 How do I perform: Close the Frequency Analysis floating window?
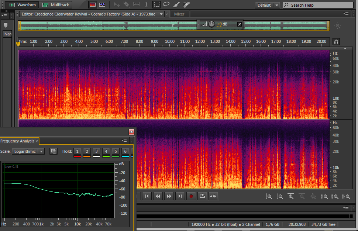131,132
